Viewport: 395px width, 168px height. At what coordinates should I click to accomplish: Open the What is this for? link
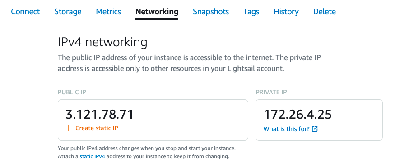[x=286, y=129]
